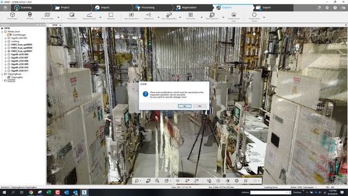
Task: Expand the Show Grid dropdown arrow
Action: pos(202,17)
